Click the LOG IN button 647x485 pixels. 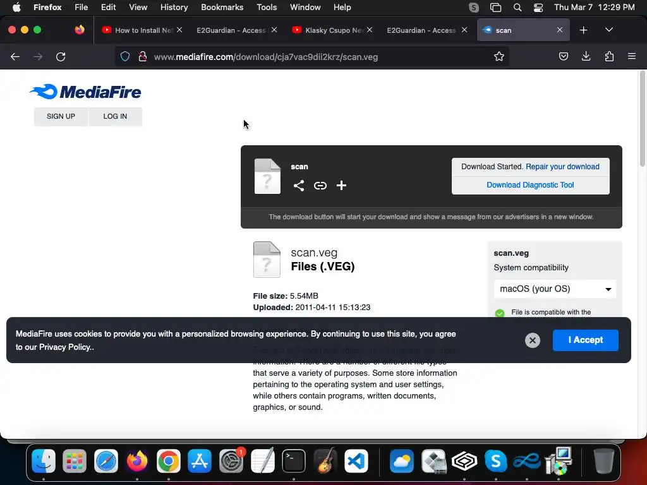115,116
